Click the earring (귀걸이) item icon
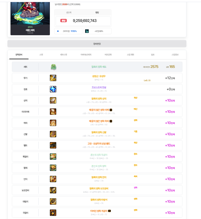Screen dimensions: 201x219 53,213
